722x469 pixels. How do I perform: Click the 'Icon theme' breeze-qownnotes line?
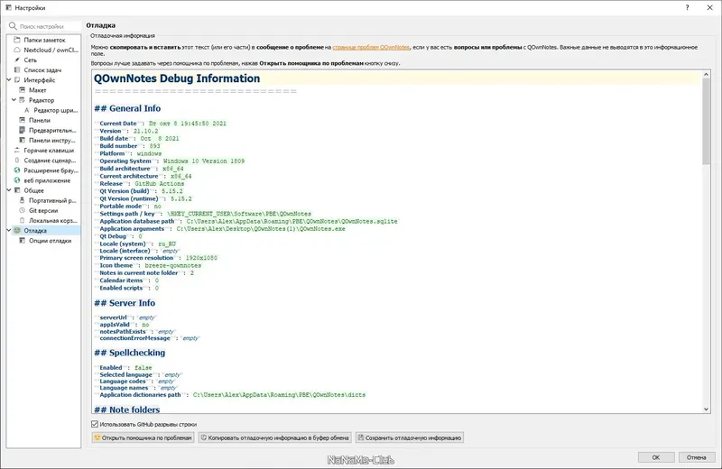point(149,265)
